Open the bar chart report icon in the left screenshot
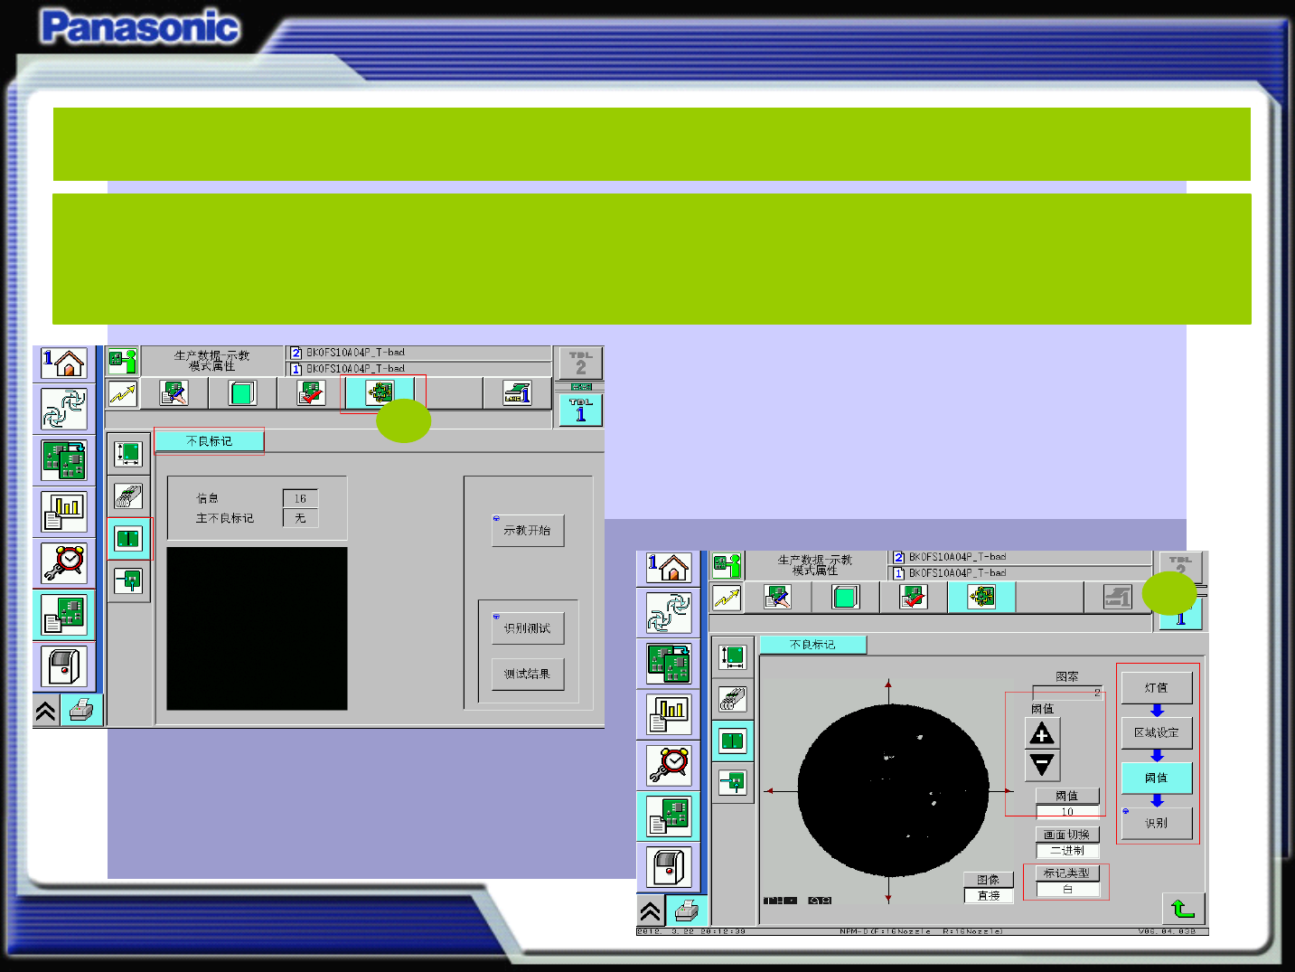 63,512
